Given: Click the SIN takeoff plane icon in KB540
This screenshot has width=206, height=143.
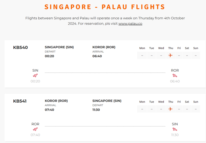Looking at the screenshot, I should coord(35,75).
